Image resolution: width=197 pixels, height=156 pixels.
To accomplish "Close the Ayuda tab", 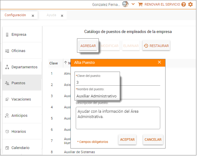I will [62, 16].
